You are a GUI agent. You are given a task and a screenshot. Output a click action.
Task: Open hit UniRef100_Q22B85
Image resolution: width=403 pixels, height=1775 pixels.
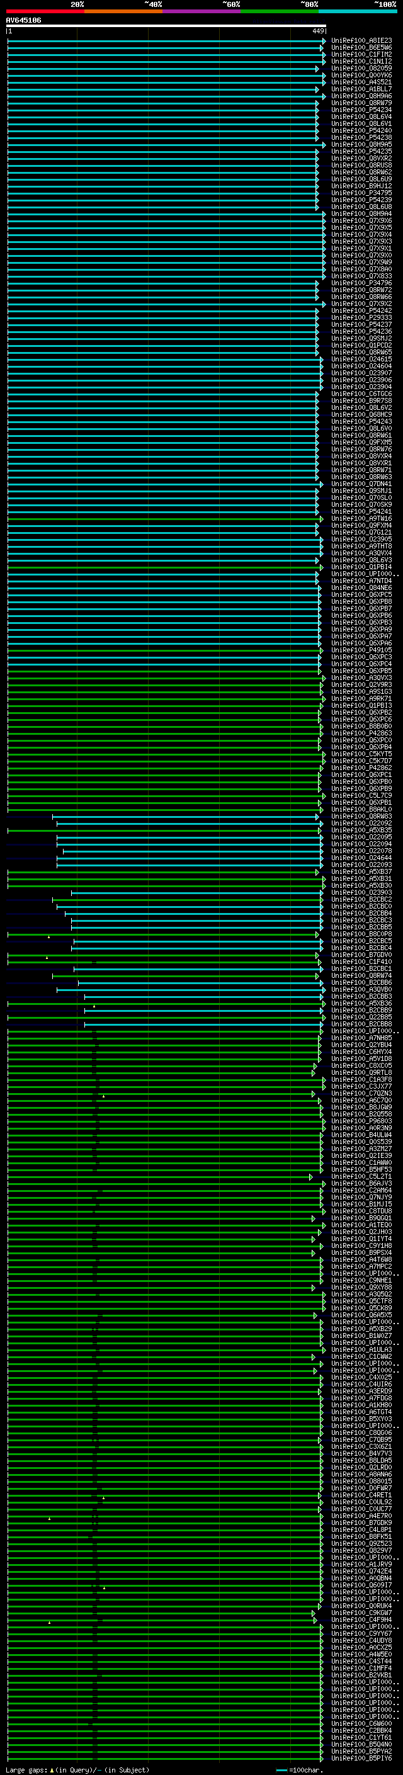[361, 1017]
